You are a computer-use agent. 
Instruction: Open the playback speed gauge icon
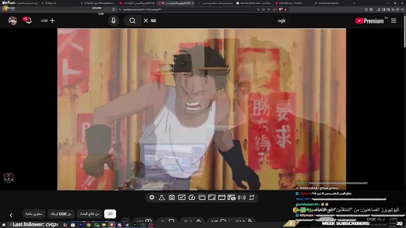pos(192,198)
